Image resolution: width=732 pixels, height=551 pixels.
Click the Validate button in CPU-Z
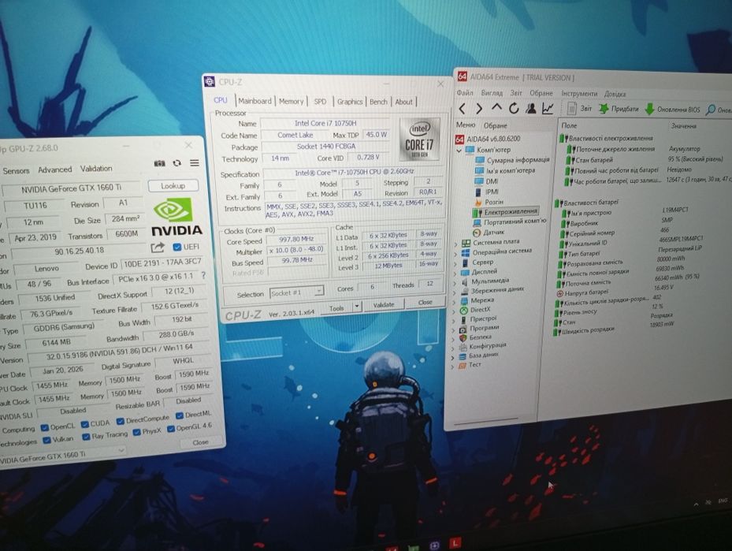point(384,304)
